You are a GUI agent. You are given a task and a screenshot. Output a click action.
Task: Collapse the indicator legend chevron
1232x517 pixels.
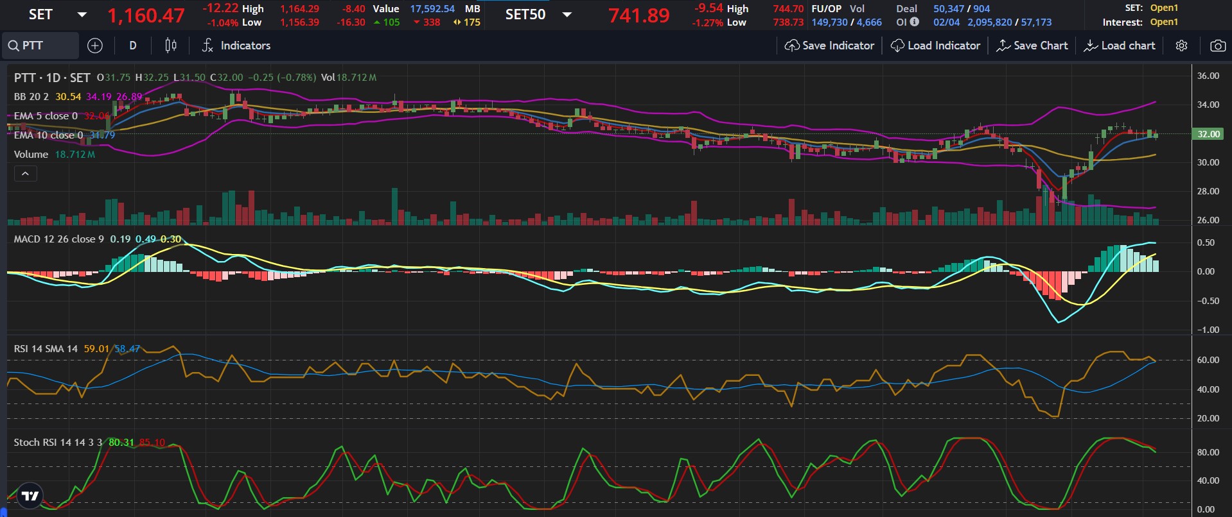pyautogui.click(x=25, y=173)
